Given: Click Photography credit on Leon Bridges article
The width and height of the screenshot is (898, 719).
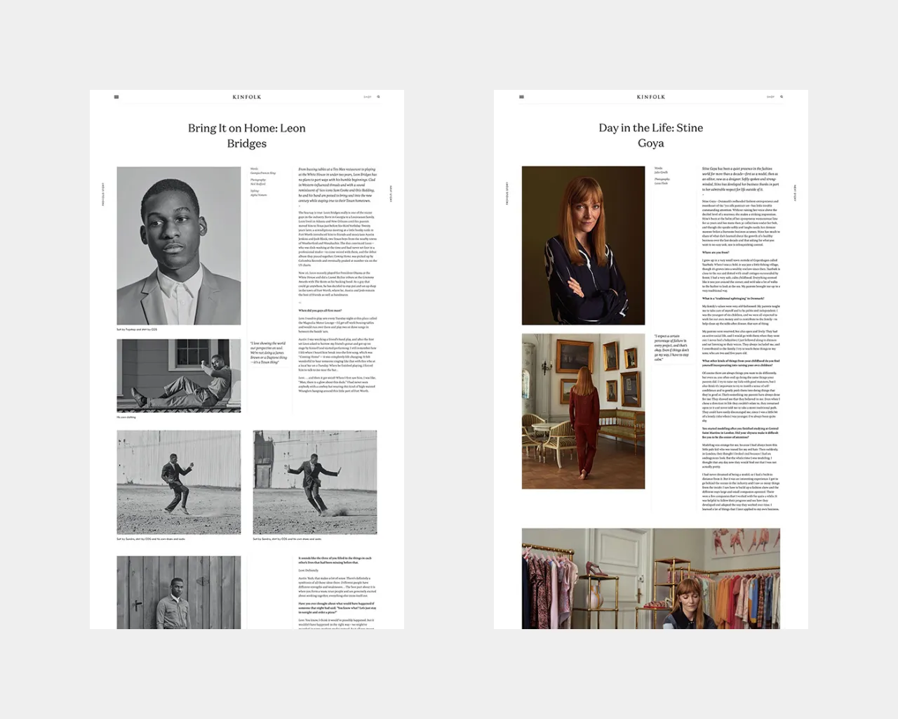Looking at the screenshot, I should (259, 182).
